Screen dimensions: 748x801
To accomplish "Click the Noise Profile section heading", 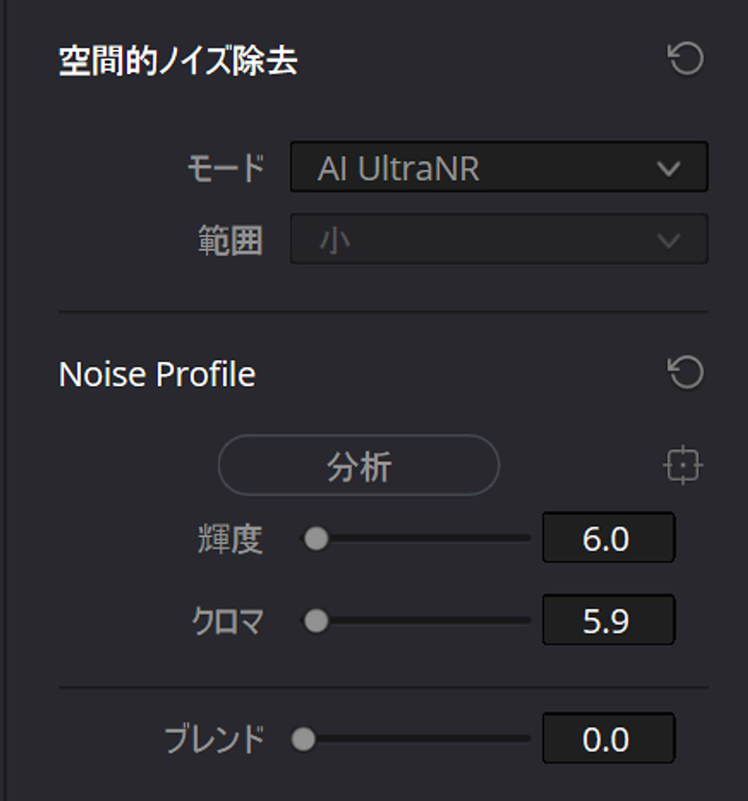I will [157, 375].
